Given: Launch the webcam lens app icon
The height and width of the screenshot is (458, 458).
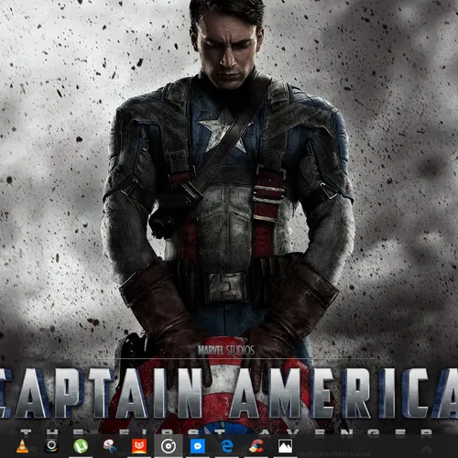Looking at the screenshot, I should (51, 446).
